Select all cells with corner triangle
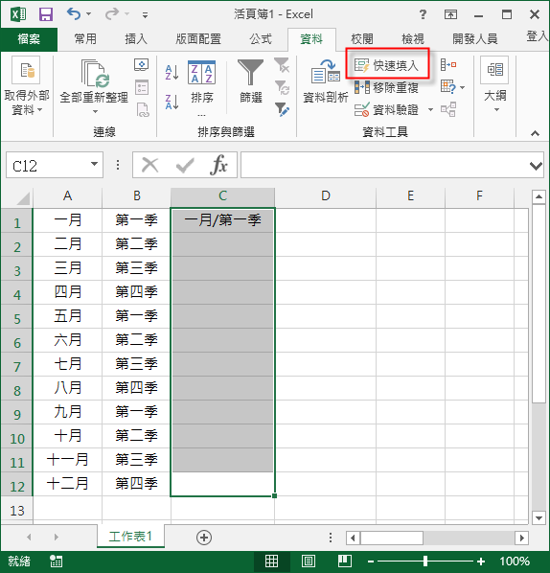The width and height of the screenshot is (550, 573). (23, 198)
